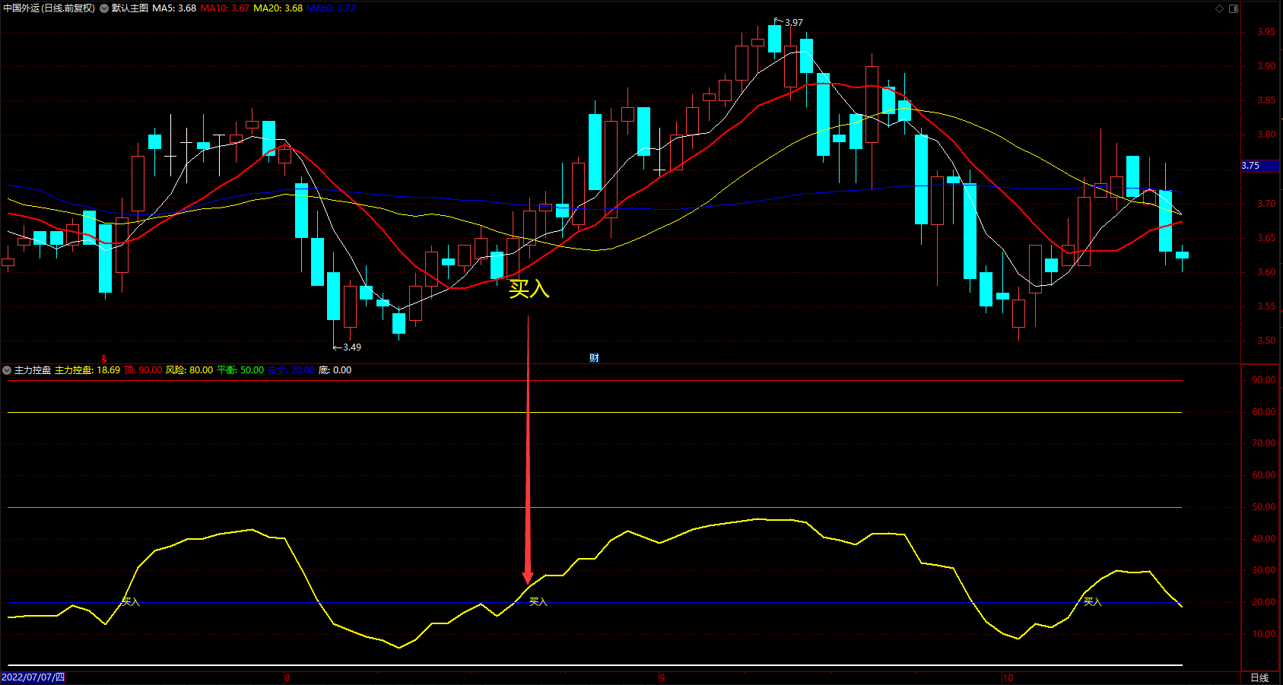The width and height of the screenshot is (1283, 685).
Task: Toggle the side panel icon at top right
Action: pyautogui.click(x=1234, y=8)
